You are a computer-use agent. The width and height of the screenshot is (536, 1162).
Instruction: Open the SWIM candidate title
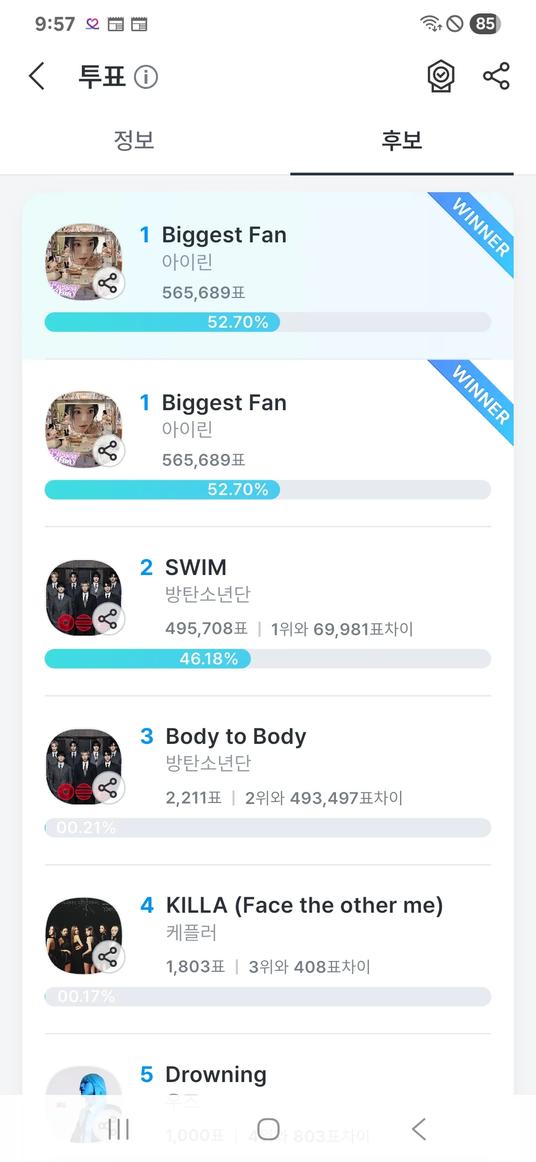click(196, 568)
